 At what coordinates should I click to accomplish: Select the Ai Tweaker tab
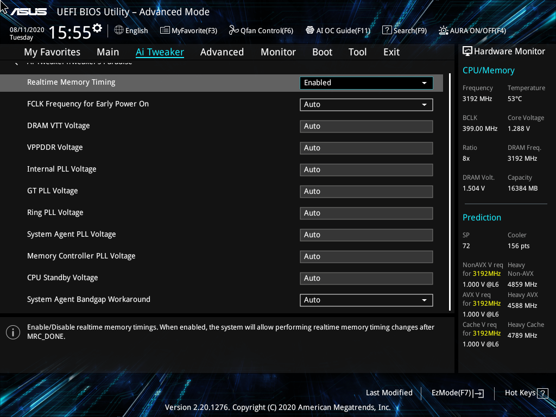[x=160, y=52]
